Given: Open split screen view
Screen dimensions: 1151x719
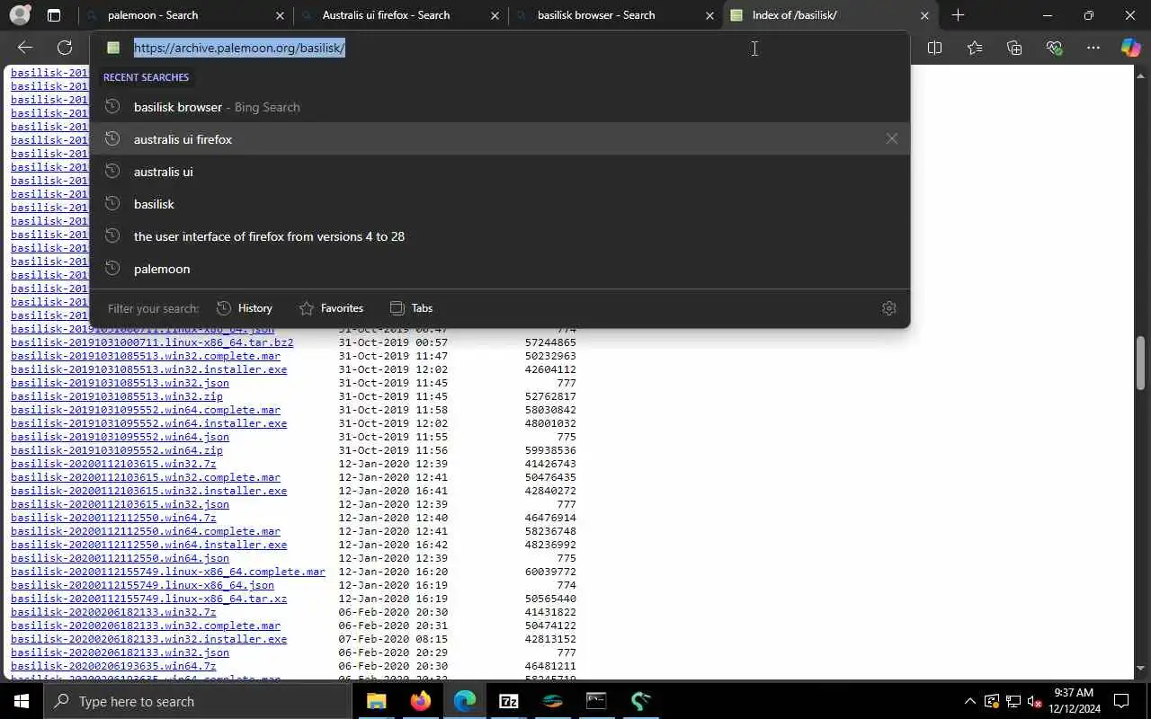Looking at the screenshot, I should pos(934,48).
